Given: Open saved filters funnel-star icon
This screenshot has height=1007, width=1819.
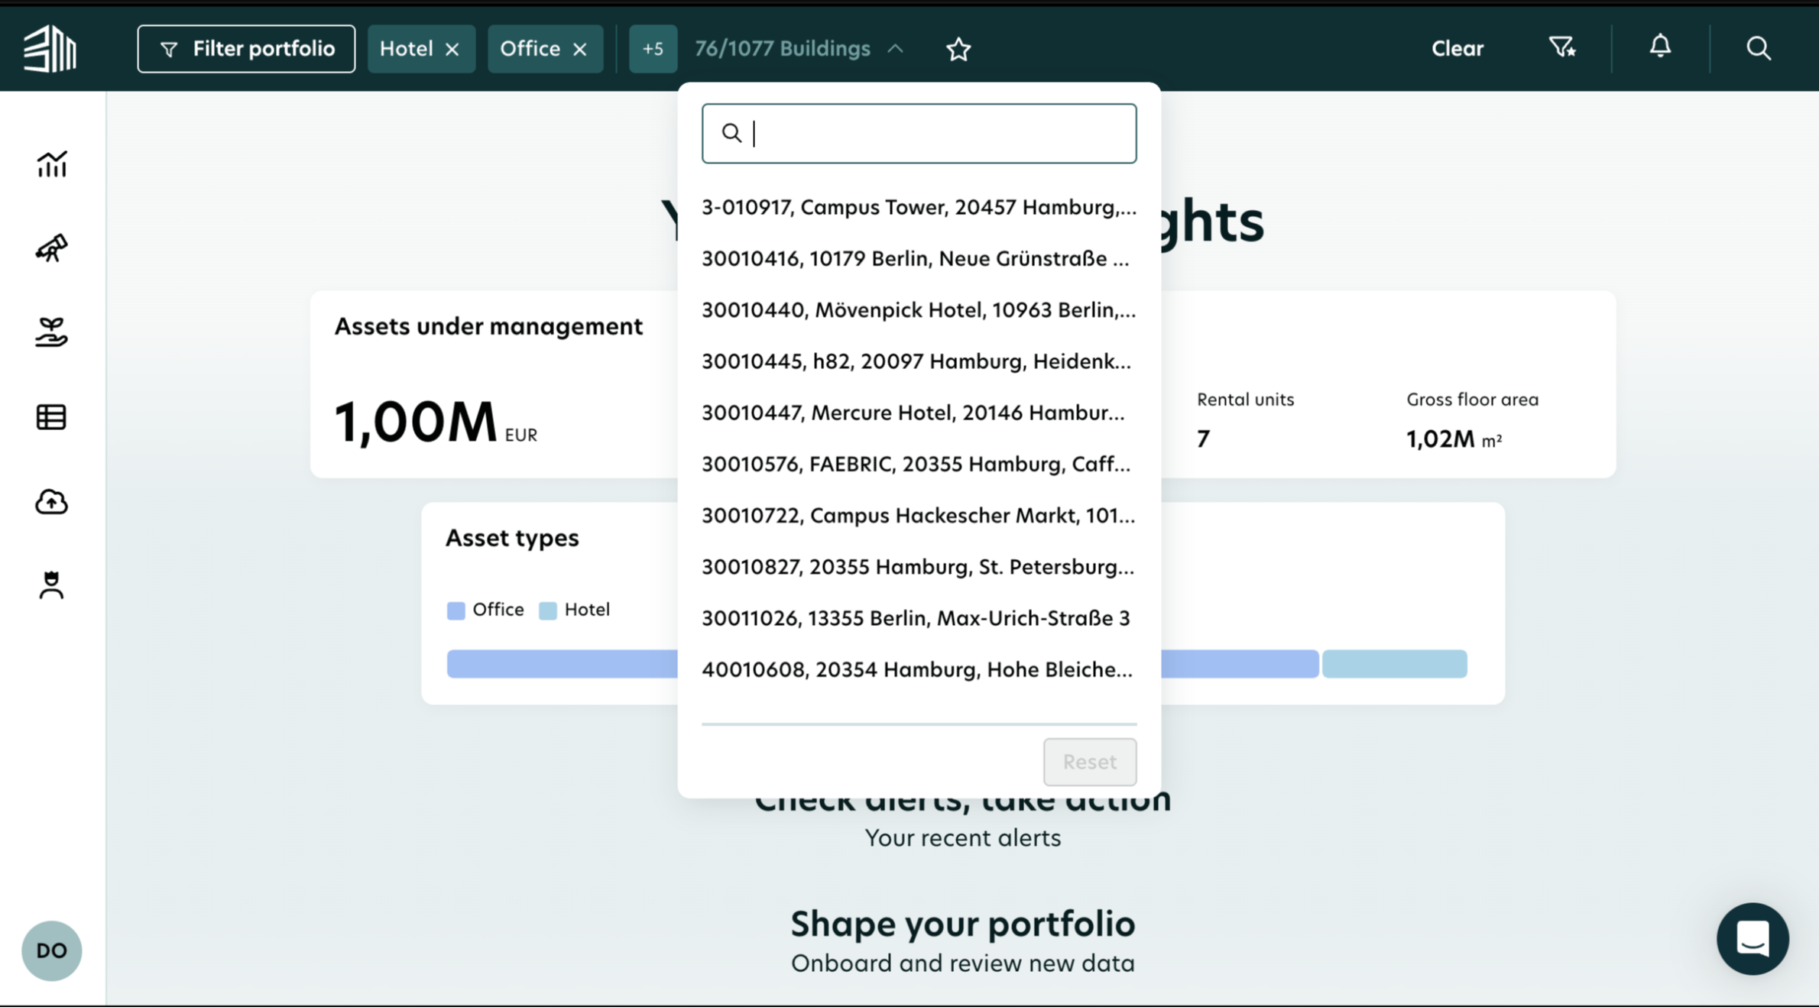Looking at the screenshot, I should pos(1562,47).
